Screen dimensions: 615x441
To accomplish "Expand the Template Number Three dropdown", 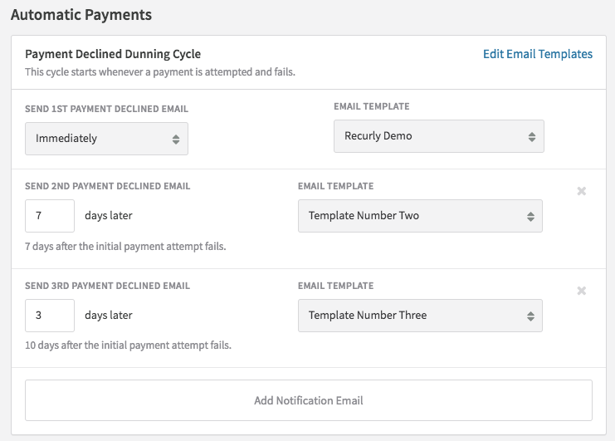I will pyautogui.click(x=420, y=316).
